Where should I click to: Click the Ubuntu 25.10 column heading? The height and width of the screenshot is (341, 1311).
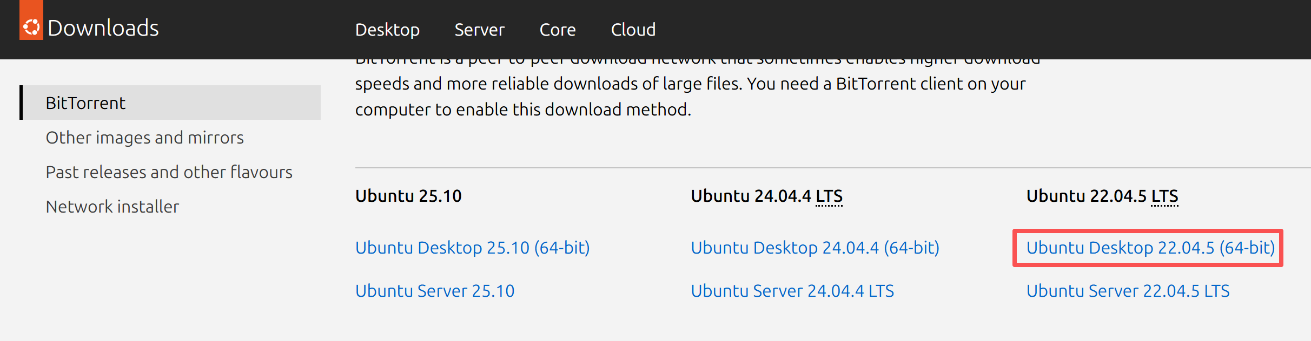coord(408,196)
